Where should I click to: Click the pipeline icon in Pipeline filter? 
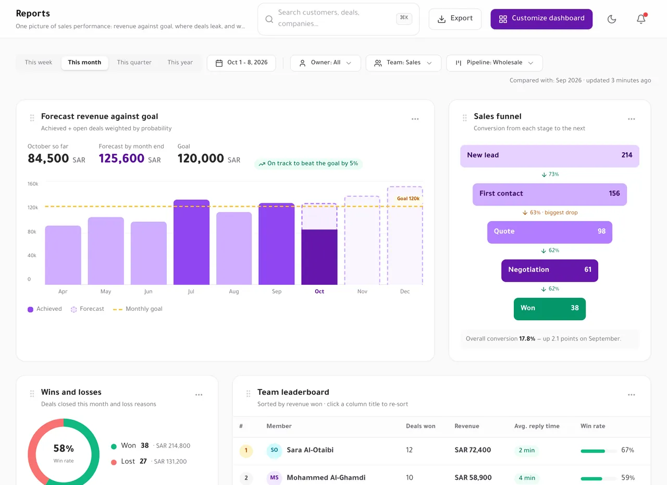click(x=459, y=63)
